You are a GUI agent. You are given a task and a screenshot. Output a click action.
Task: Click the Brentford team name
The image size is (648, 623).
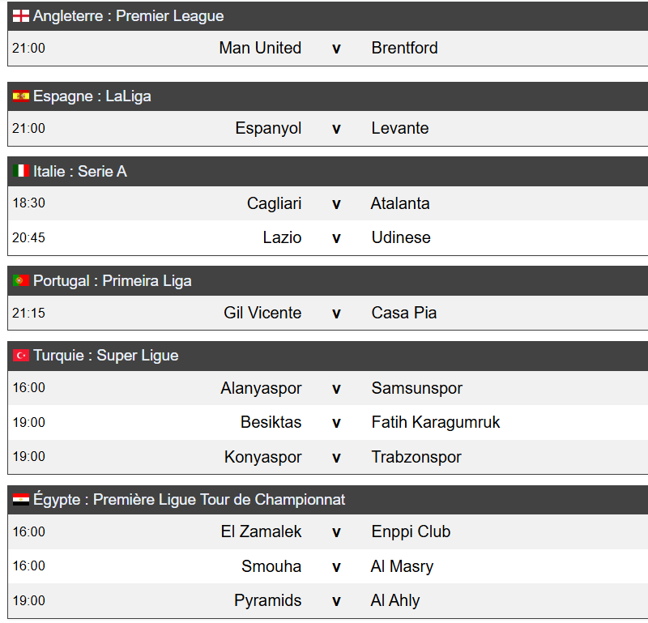404,48
